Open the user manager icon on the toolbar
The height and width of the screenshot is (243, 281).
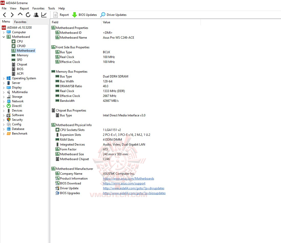pos(36,15)
